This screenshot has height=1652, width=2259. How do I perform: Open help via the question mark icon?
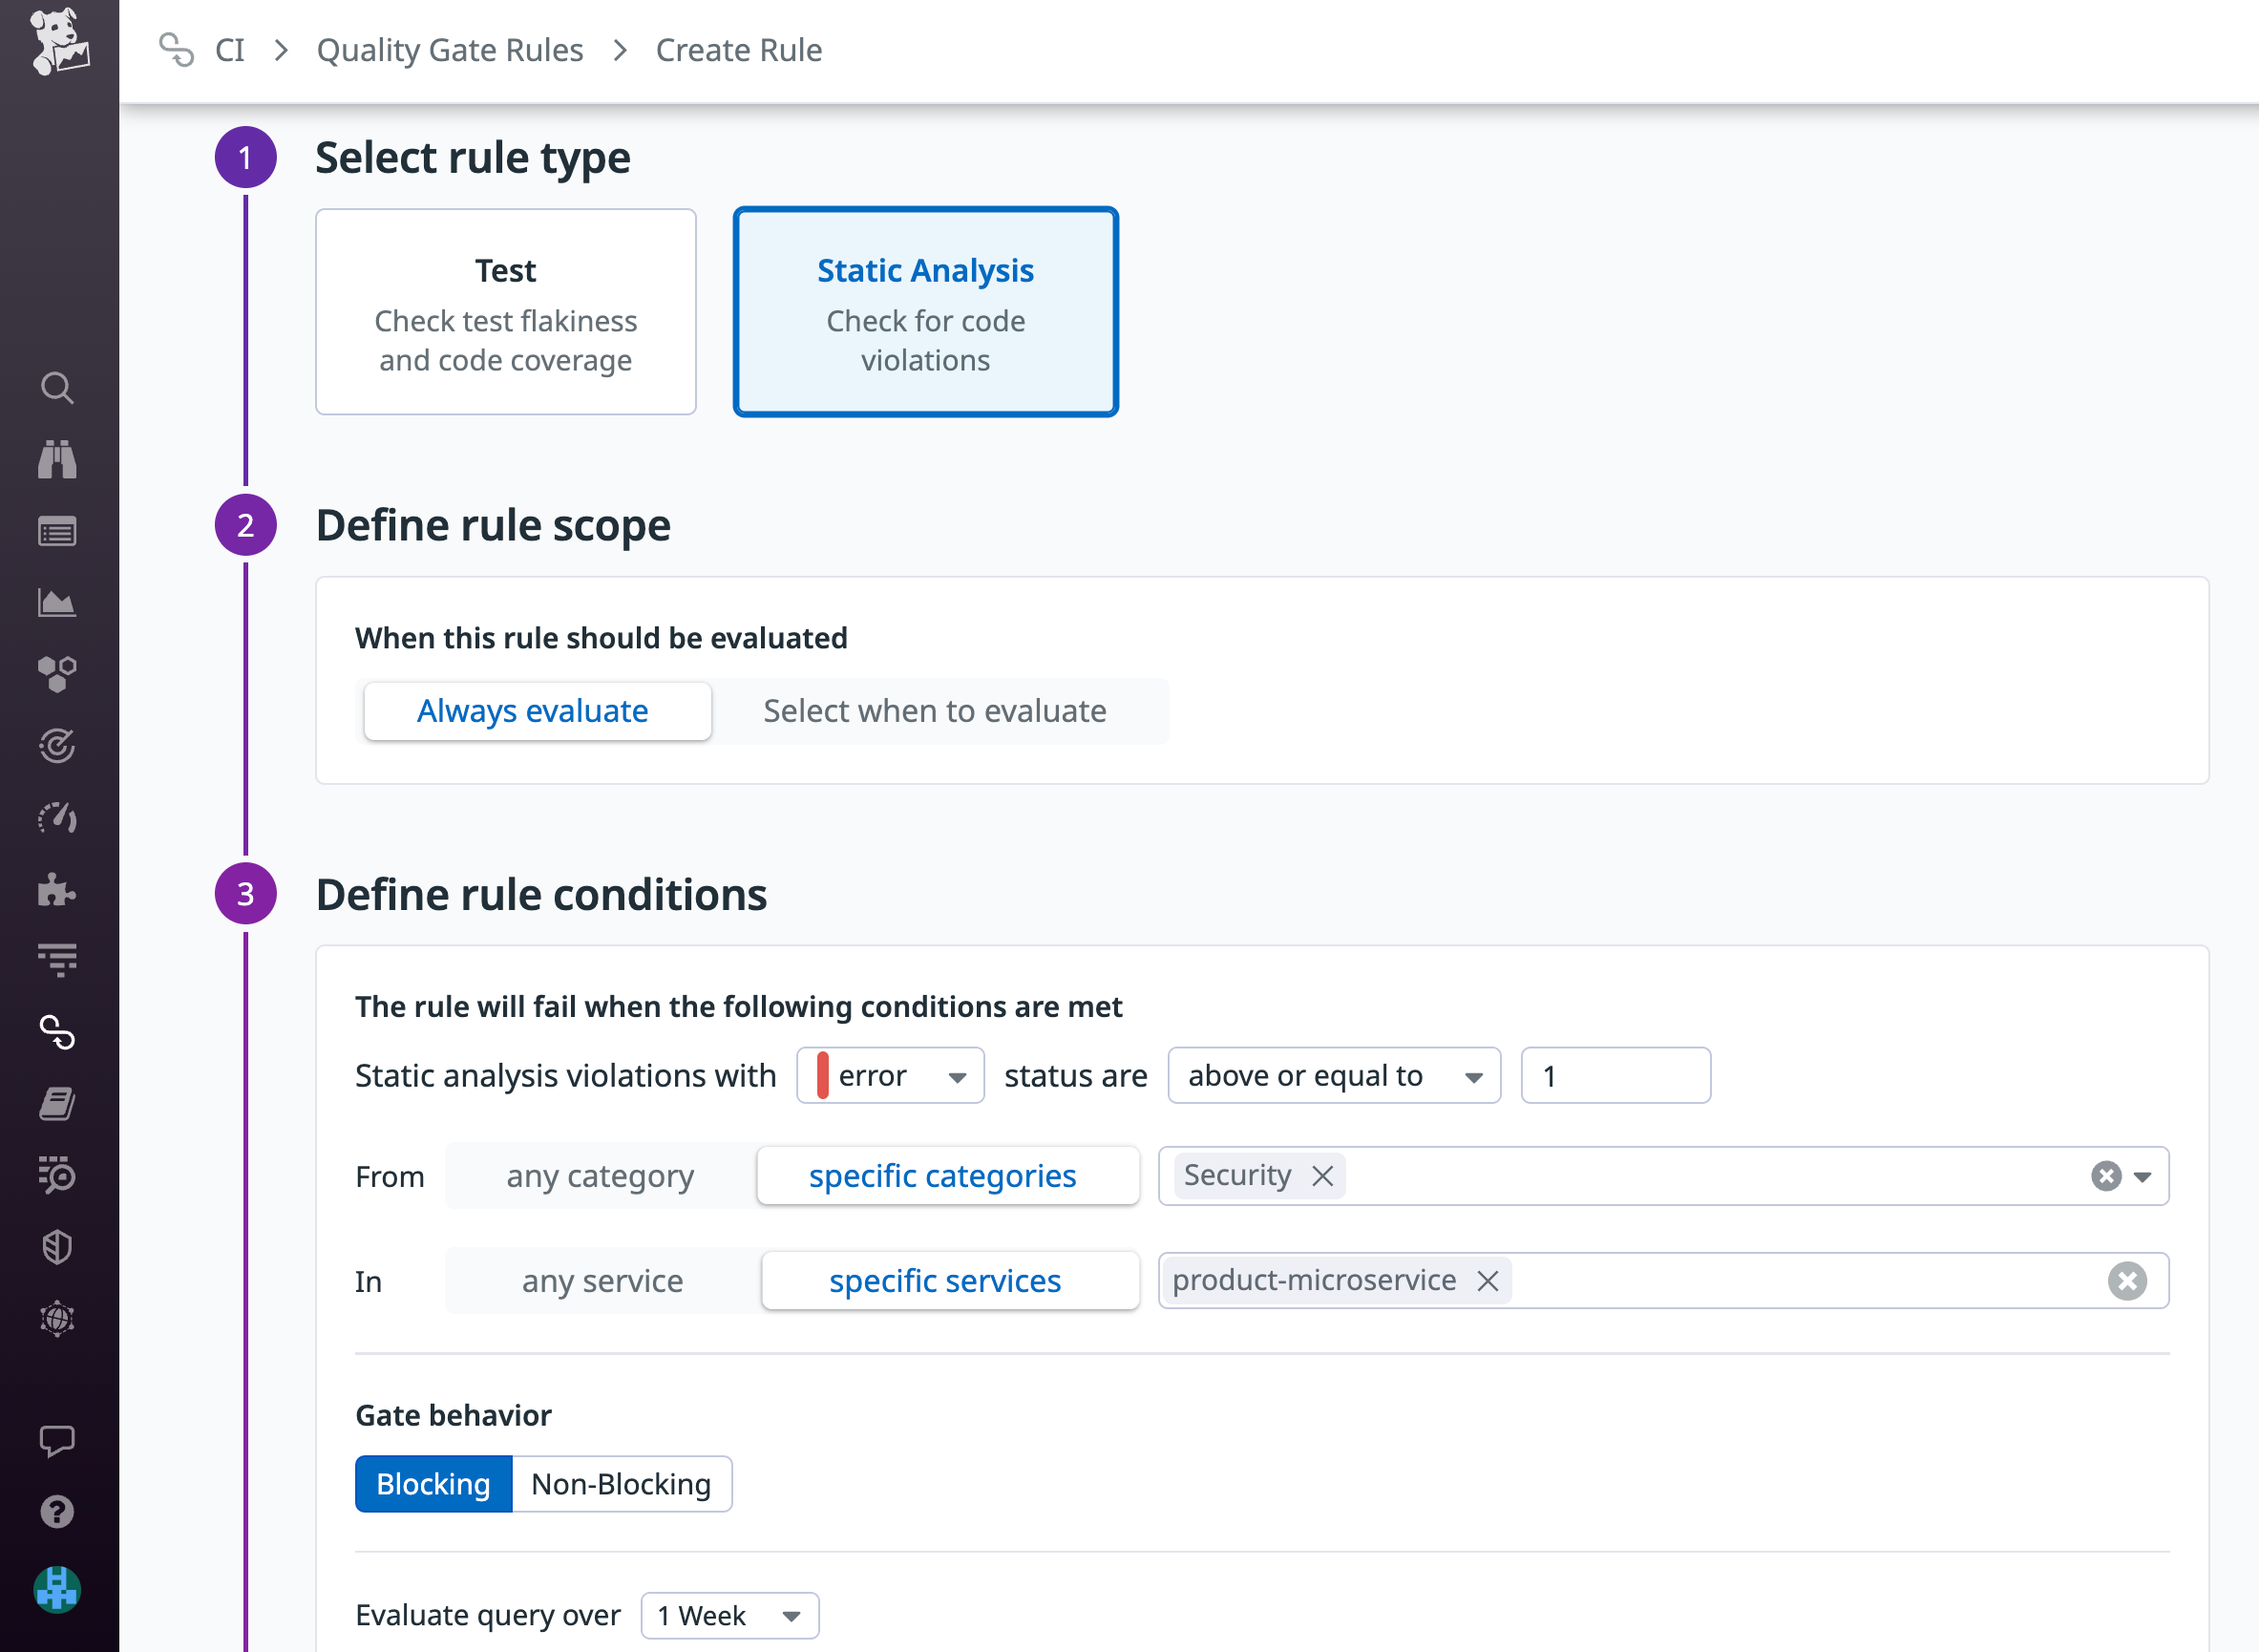tap(57, 1510)
